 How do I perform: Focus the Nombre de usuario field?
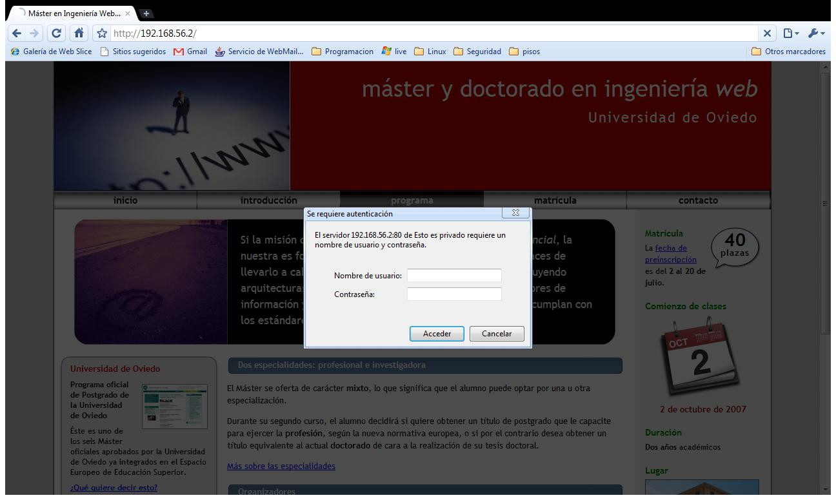(454, 275)
